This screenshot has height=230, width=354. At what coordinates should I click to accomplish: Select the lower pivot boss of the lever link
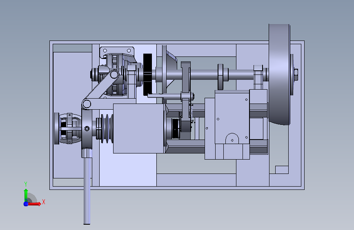[87, 104]
